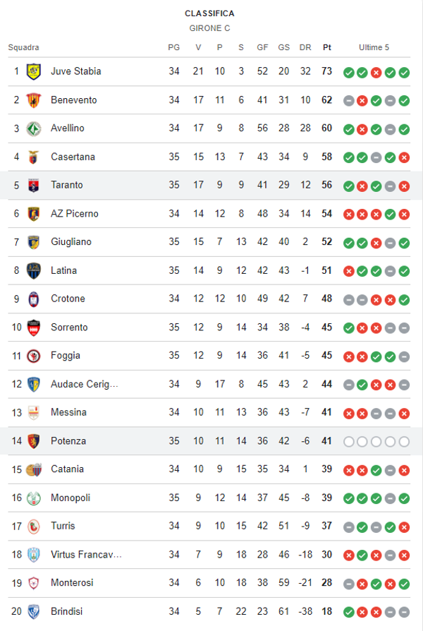The image size is (423, 631).
Task: Click Potenza's first empty form circle
Action: pyautogui.click(x=348, y=441)
